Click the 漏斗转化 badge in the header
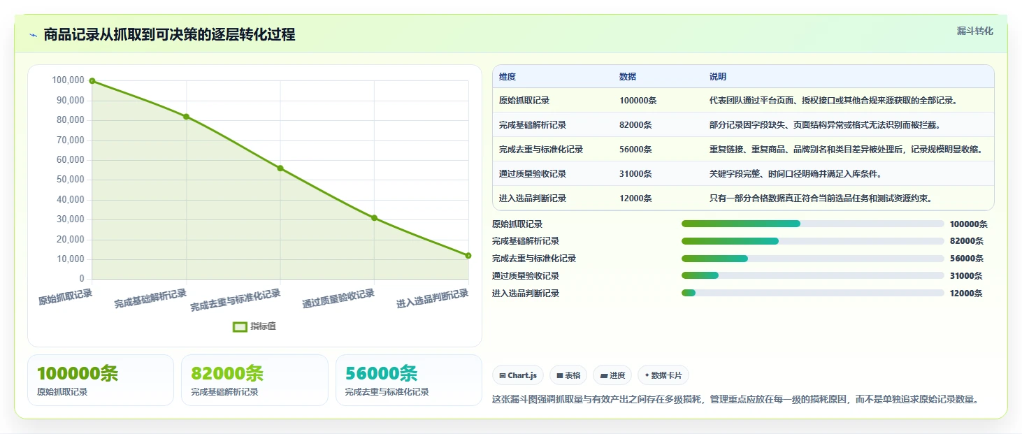1022x434 pixels. 974,31
